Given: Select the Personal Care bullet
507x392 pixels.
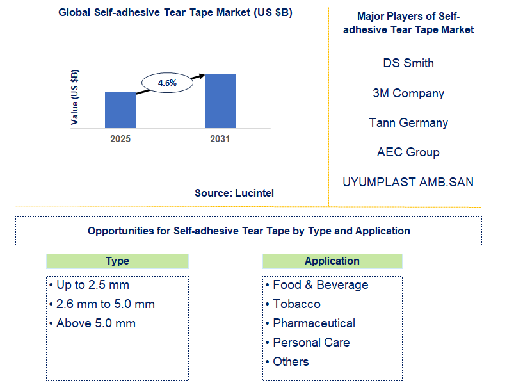Looking at the screenshot, I should 308,343.
